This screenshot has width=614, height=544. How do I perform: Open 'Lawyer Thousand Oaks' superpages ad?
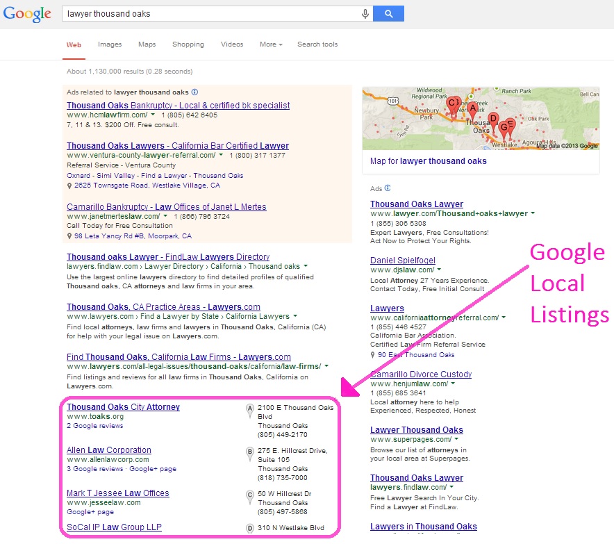tap(417, 429)
